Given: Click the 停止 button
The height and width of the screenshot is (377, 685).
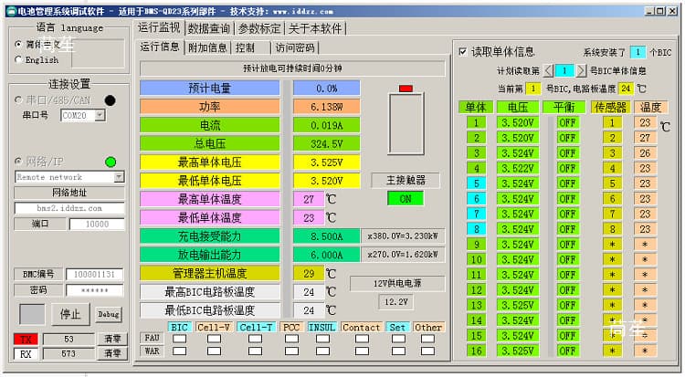Looking at the screenshot, I should 70,314.
